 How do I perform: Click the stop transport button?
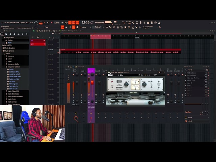point(48,23)
